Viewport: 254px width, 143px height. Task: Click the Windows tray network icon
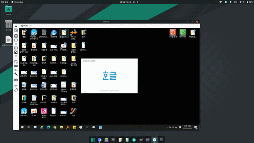[173, 127]
